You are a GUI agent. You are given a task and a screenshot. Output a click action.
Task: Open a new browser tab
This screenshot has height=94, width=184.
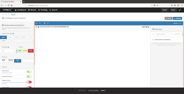coord(24,2)
